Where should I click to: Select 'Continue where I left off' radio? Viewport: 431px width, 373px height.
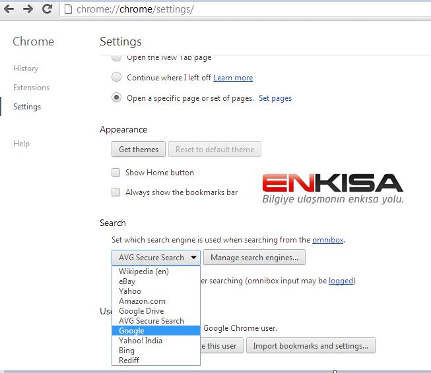pos(116,77)
